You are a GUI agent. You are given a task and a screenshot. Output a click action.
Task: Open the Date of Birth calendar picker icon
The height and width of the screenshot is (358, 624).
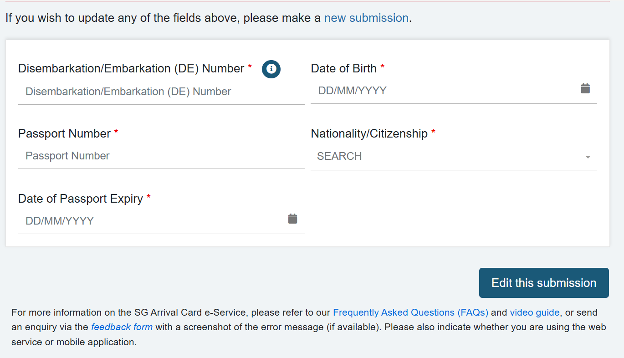tap(585, 89)
